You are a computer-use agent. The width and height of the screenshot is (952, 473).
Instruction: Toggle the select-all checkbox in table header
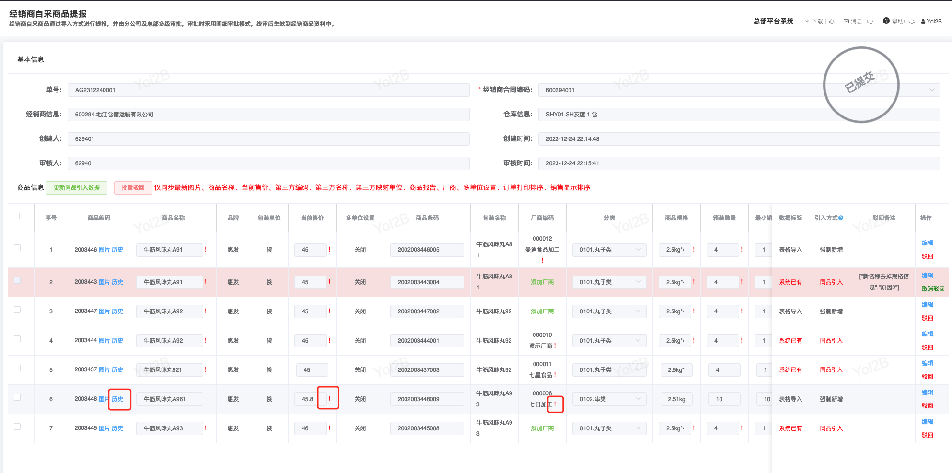click(x=17, y=216)
